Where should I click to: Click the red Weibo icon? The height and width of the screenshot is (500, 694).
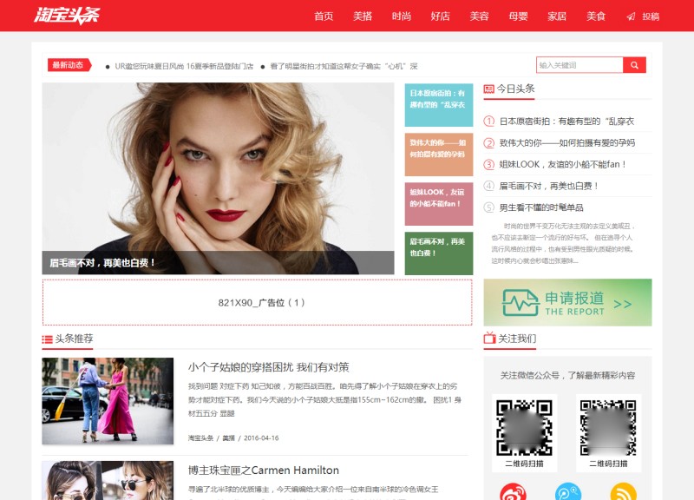click(x=513, y=491)
